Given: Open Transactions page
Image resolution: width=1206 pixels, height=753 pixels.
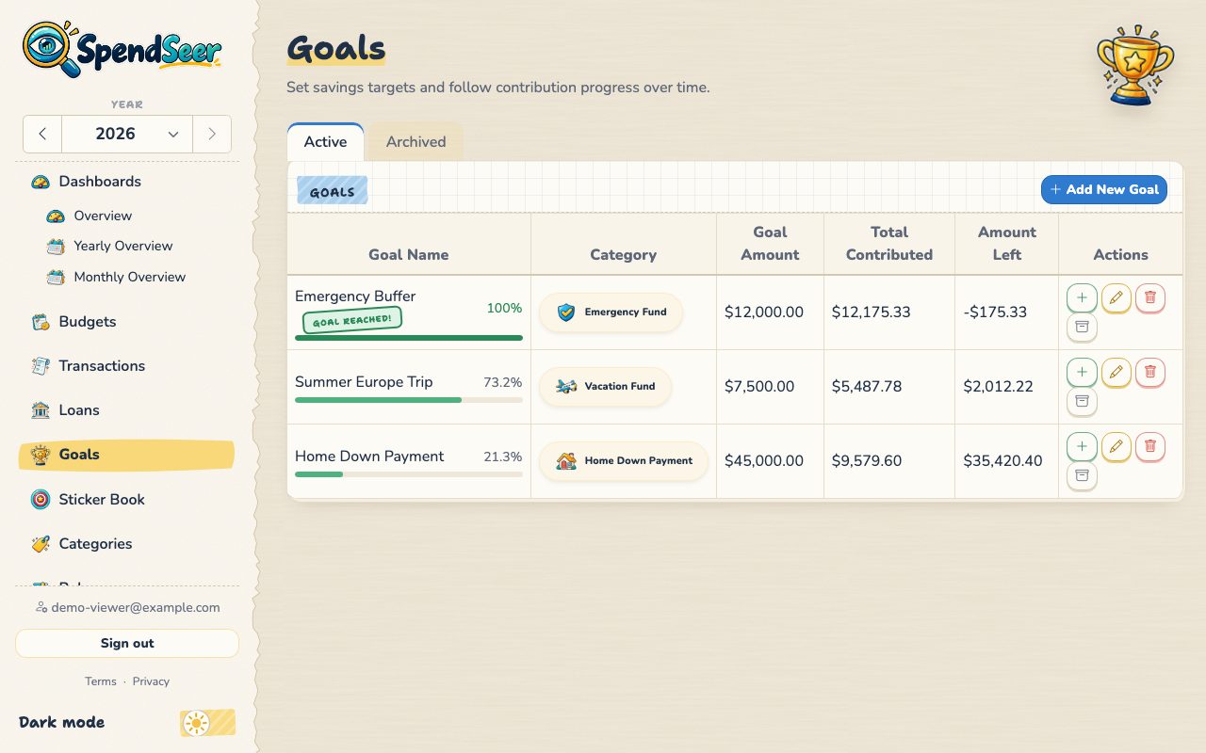Looking at the screenshot, I should pos(127,366).
